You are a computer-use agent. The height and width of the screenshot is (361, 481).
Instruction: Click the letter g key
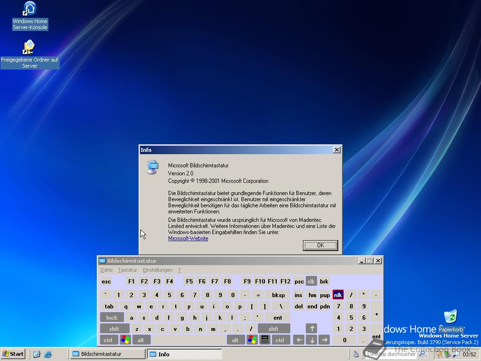click(182, 317)
